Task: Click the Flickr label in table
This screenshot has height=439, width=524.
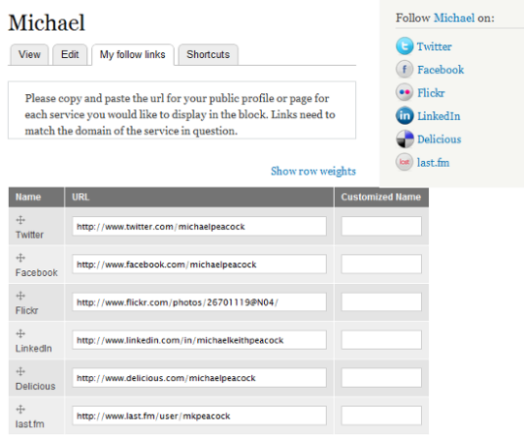Action: click(27, 310)
